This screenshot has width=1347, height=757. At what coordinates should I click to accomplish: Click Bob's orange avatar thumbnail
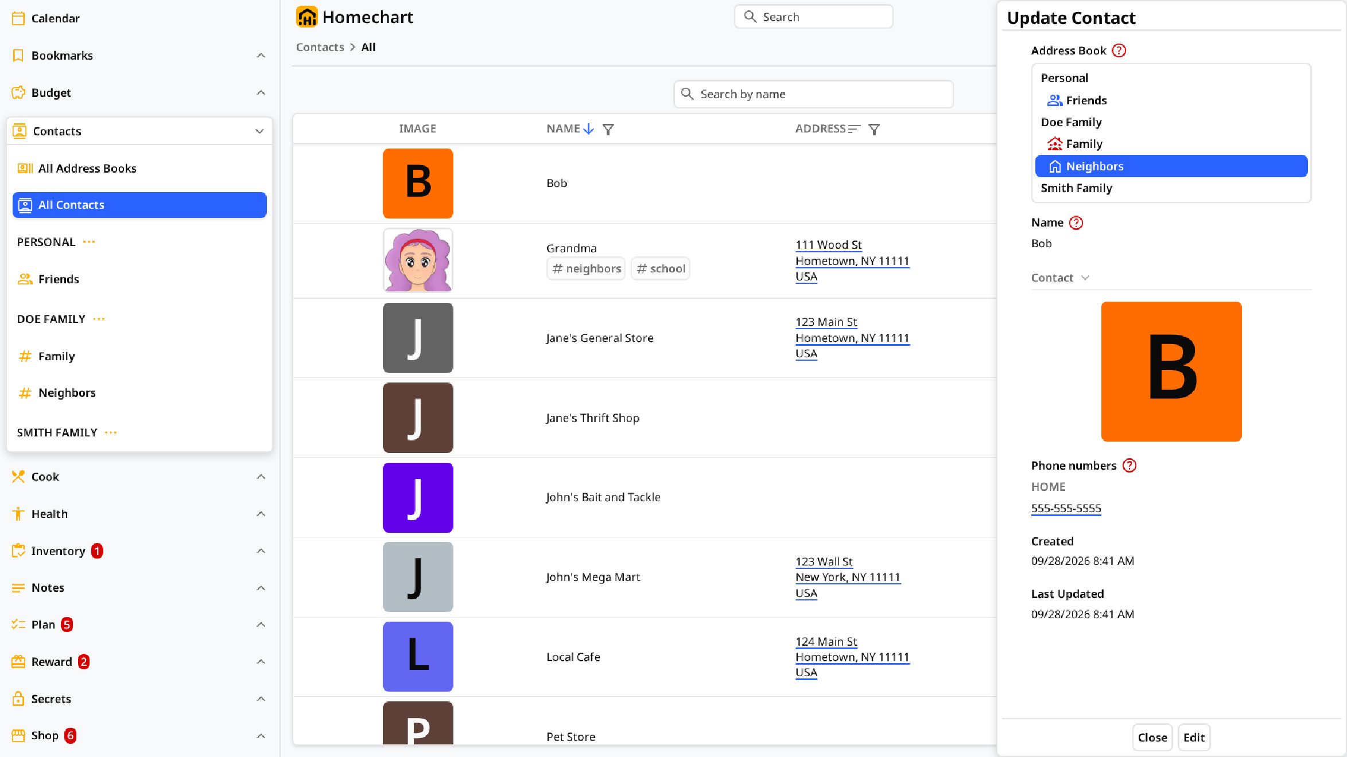tap(418, 184)
